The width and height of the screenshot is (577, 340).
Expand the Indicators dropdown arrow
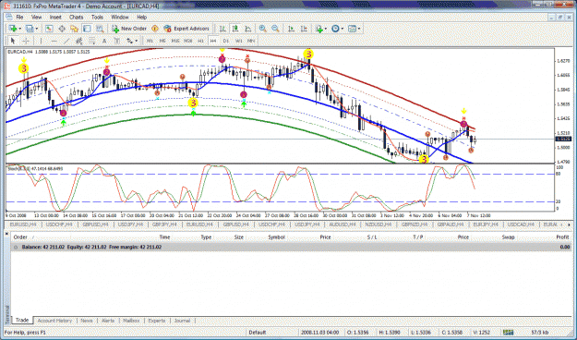click(326, 29)
